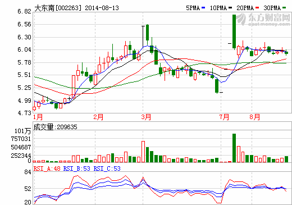Click the 6.56 price axis label
Image resolution: width=292 pixels, height=205 pixels.
click(x=24, y=24)
